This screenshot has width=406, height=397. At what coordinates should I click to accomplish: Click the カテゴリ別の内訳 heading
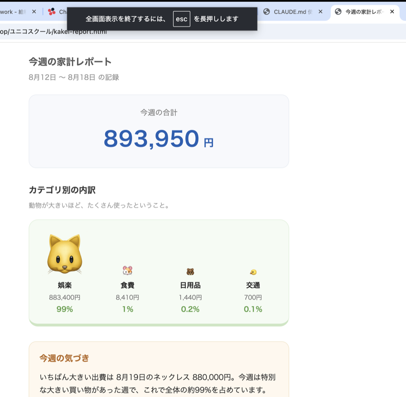[62, 190]
